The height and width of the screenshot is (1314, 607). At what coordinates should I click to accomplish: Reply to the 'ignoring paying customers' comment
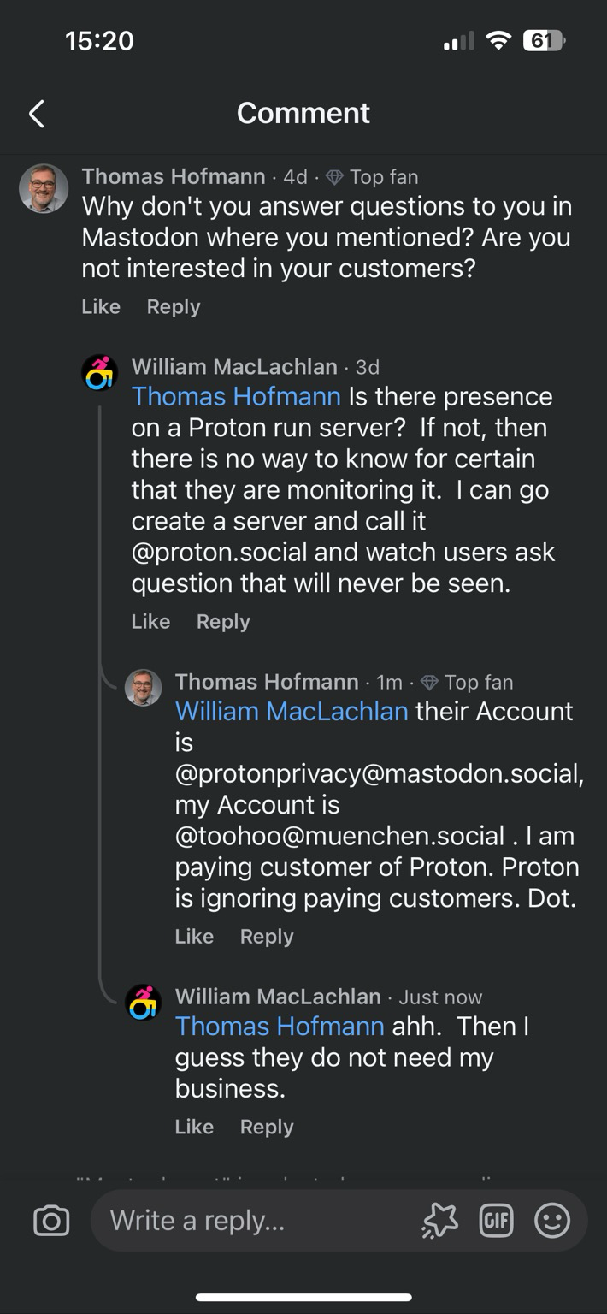pyautogui.click(x=267, y=937)
